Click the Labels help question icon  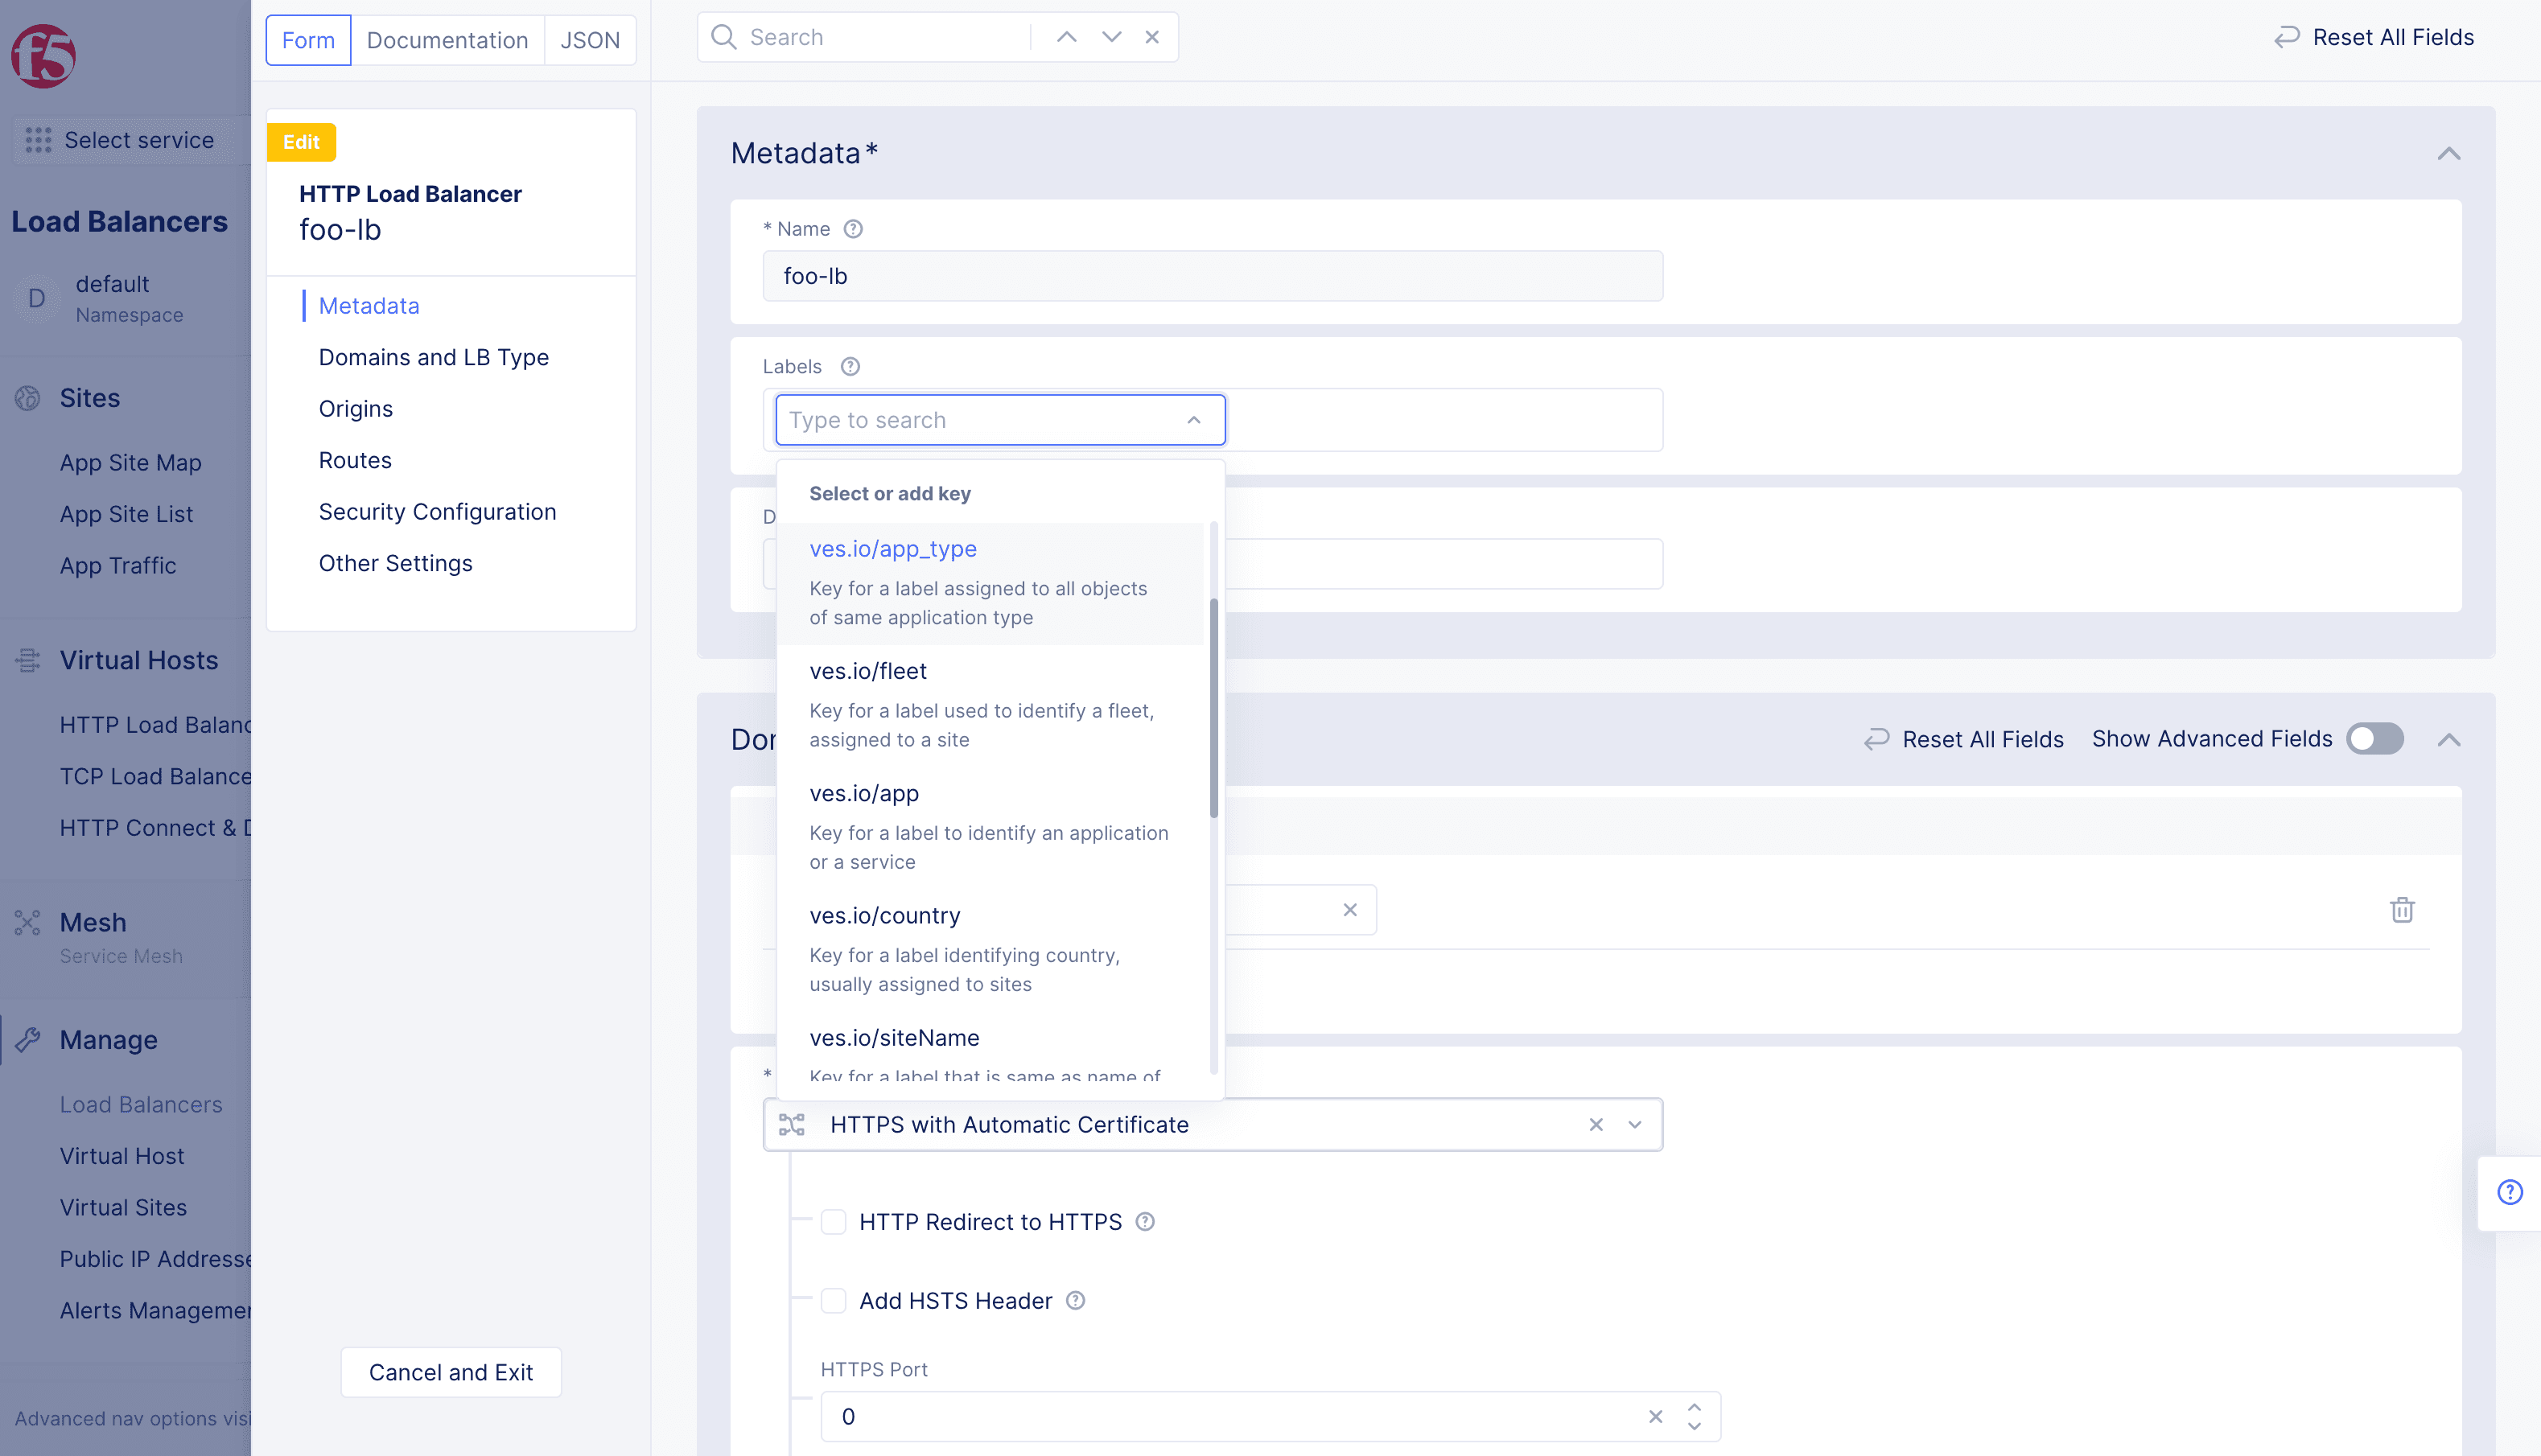tap(850, 366)
